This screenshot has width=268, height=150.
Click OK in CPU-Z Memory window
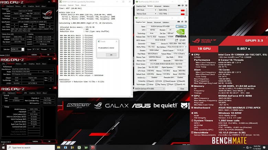click(49, 141)
